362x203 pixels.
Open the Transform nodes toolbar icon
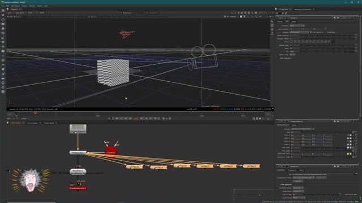(3, 46)
